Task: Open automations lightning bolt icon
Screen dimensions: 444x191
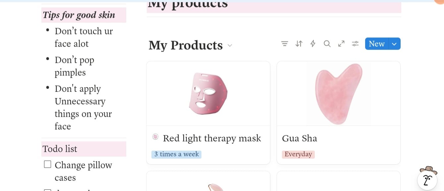Action: point(313,44)
